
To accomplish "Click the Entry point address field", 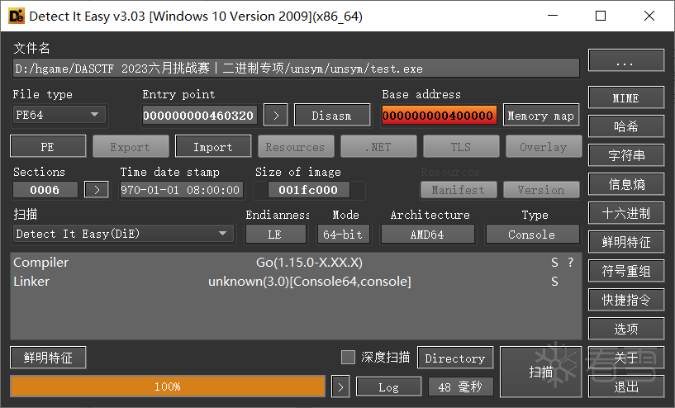I will pos(200,116).
